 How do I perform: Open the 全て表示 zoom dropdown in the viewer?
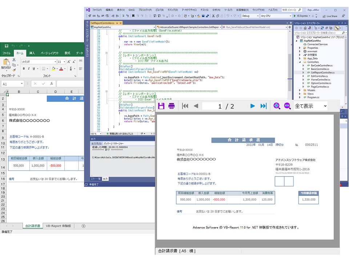311,106
